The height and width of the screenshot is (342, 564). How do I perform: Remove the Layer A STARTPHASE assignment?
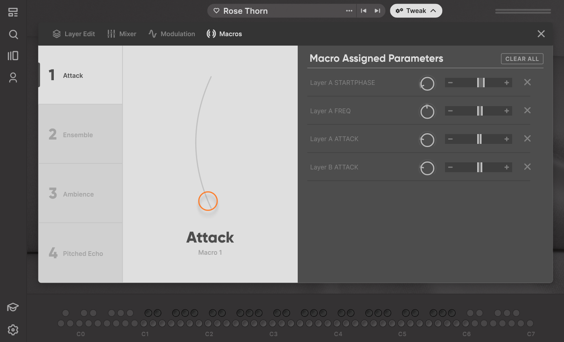pos(527,82)
